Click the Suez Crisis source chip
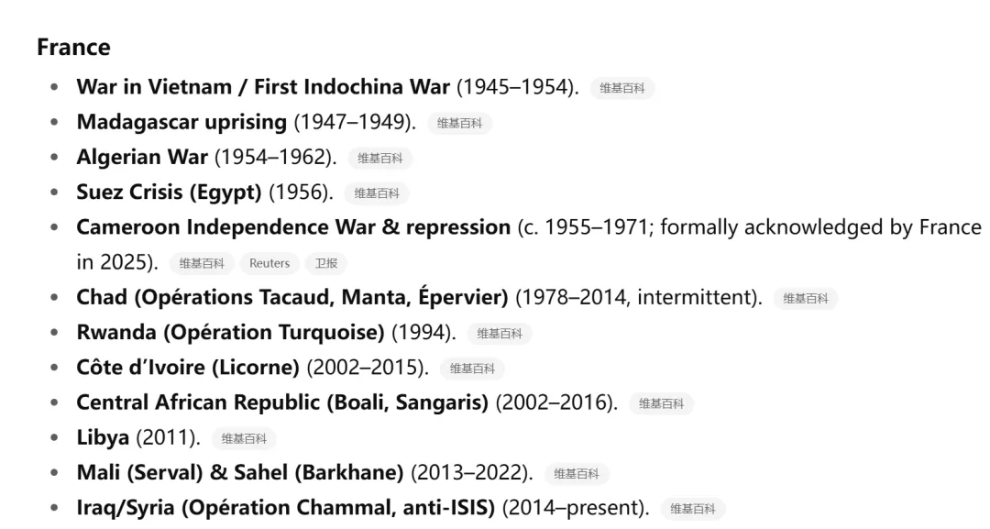The image size is (990, 529). [x=377, y=193]
